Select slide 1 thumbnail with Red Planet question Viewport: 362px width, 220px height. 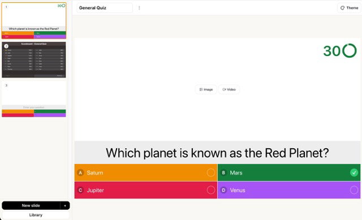pyautogui.click(x=34, y=21)
